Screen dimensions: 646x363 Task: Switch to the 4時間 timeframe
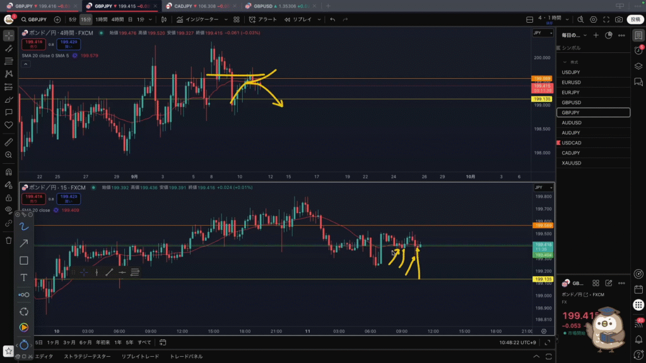pos(117,20)
